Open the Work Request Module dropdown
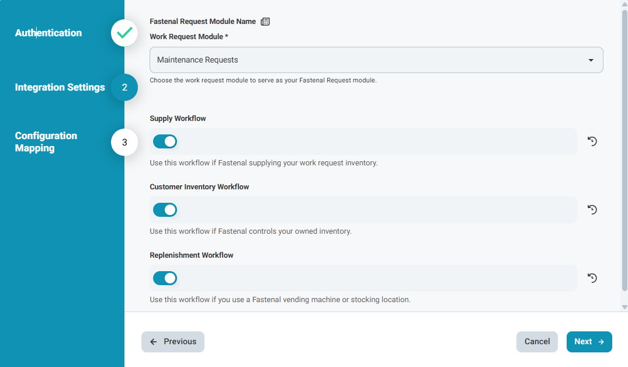The height and width of the screenshot is (367, 628). pos(376,60)
